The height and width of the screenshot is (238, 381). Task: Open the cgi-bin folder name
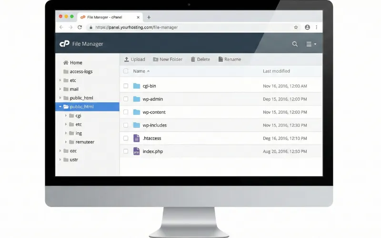149,86
